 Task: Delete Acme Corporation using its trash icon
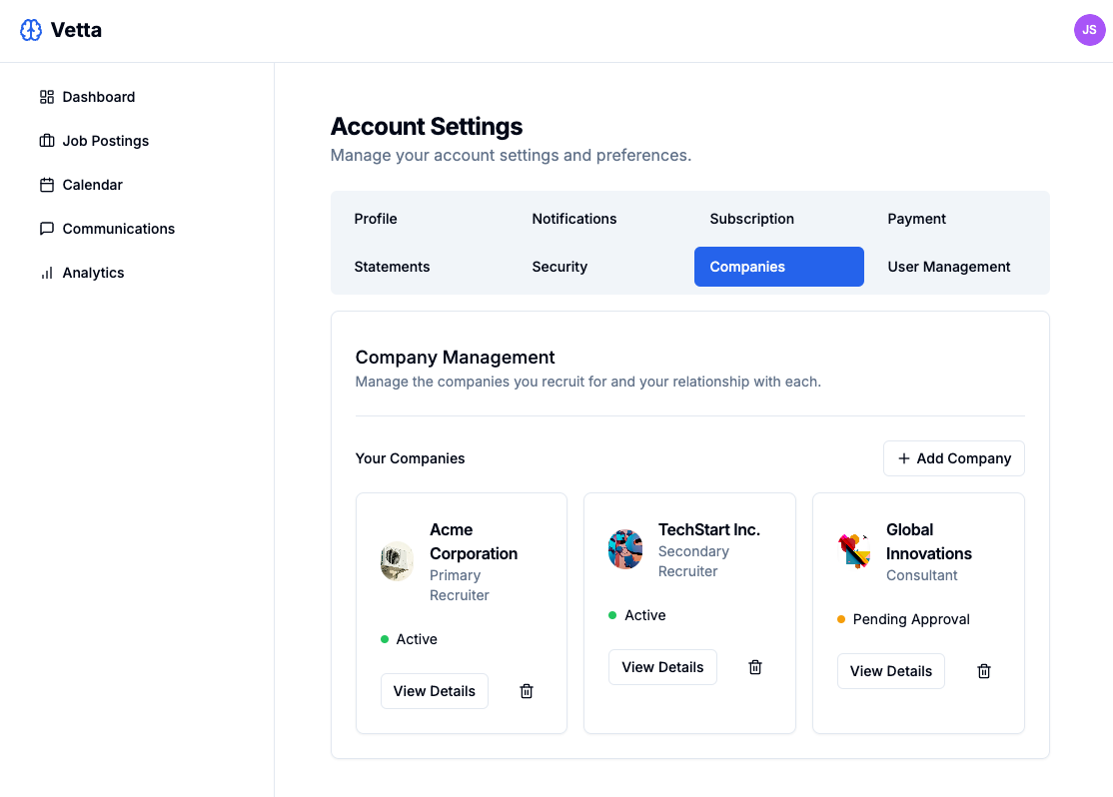tap(526, 690)
